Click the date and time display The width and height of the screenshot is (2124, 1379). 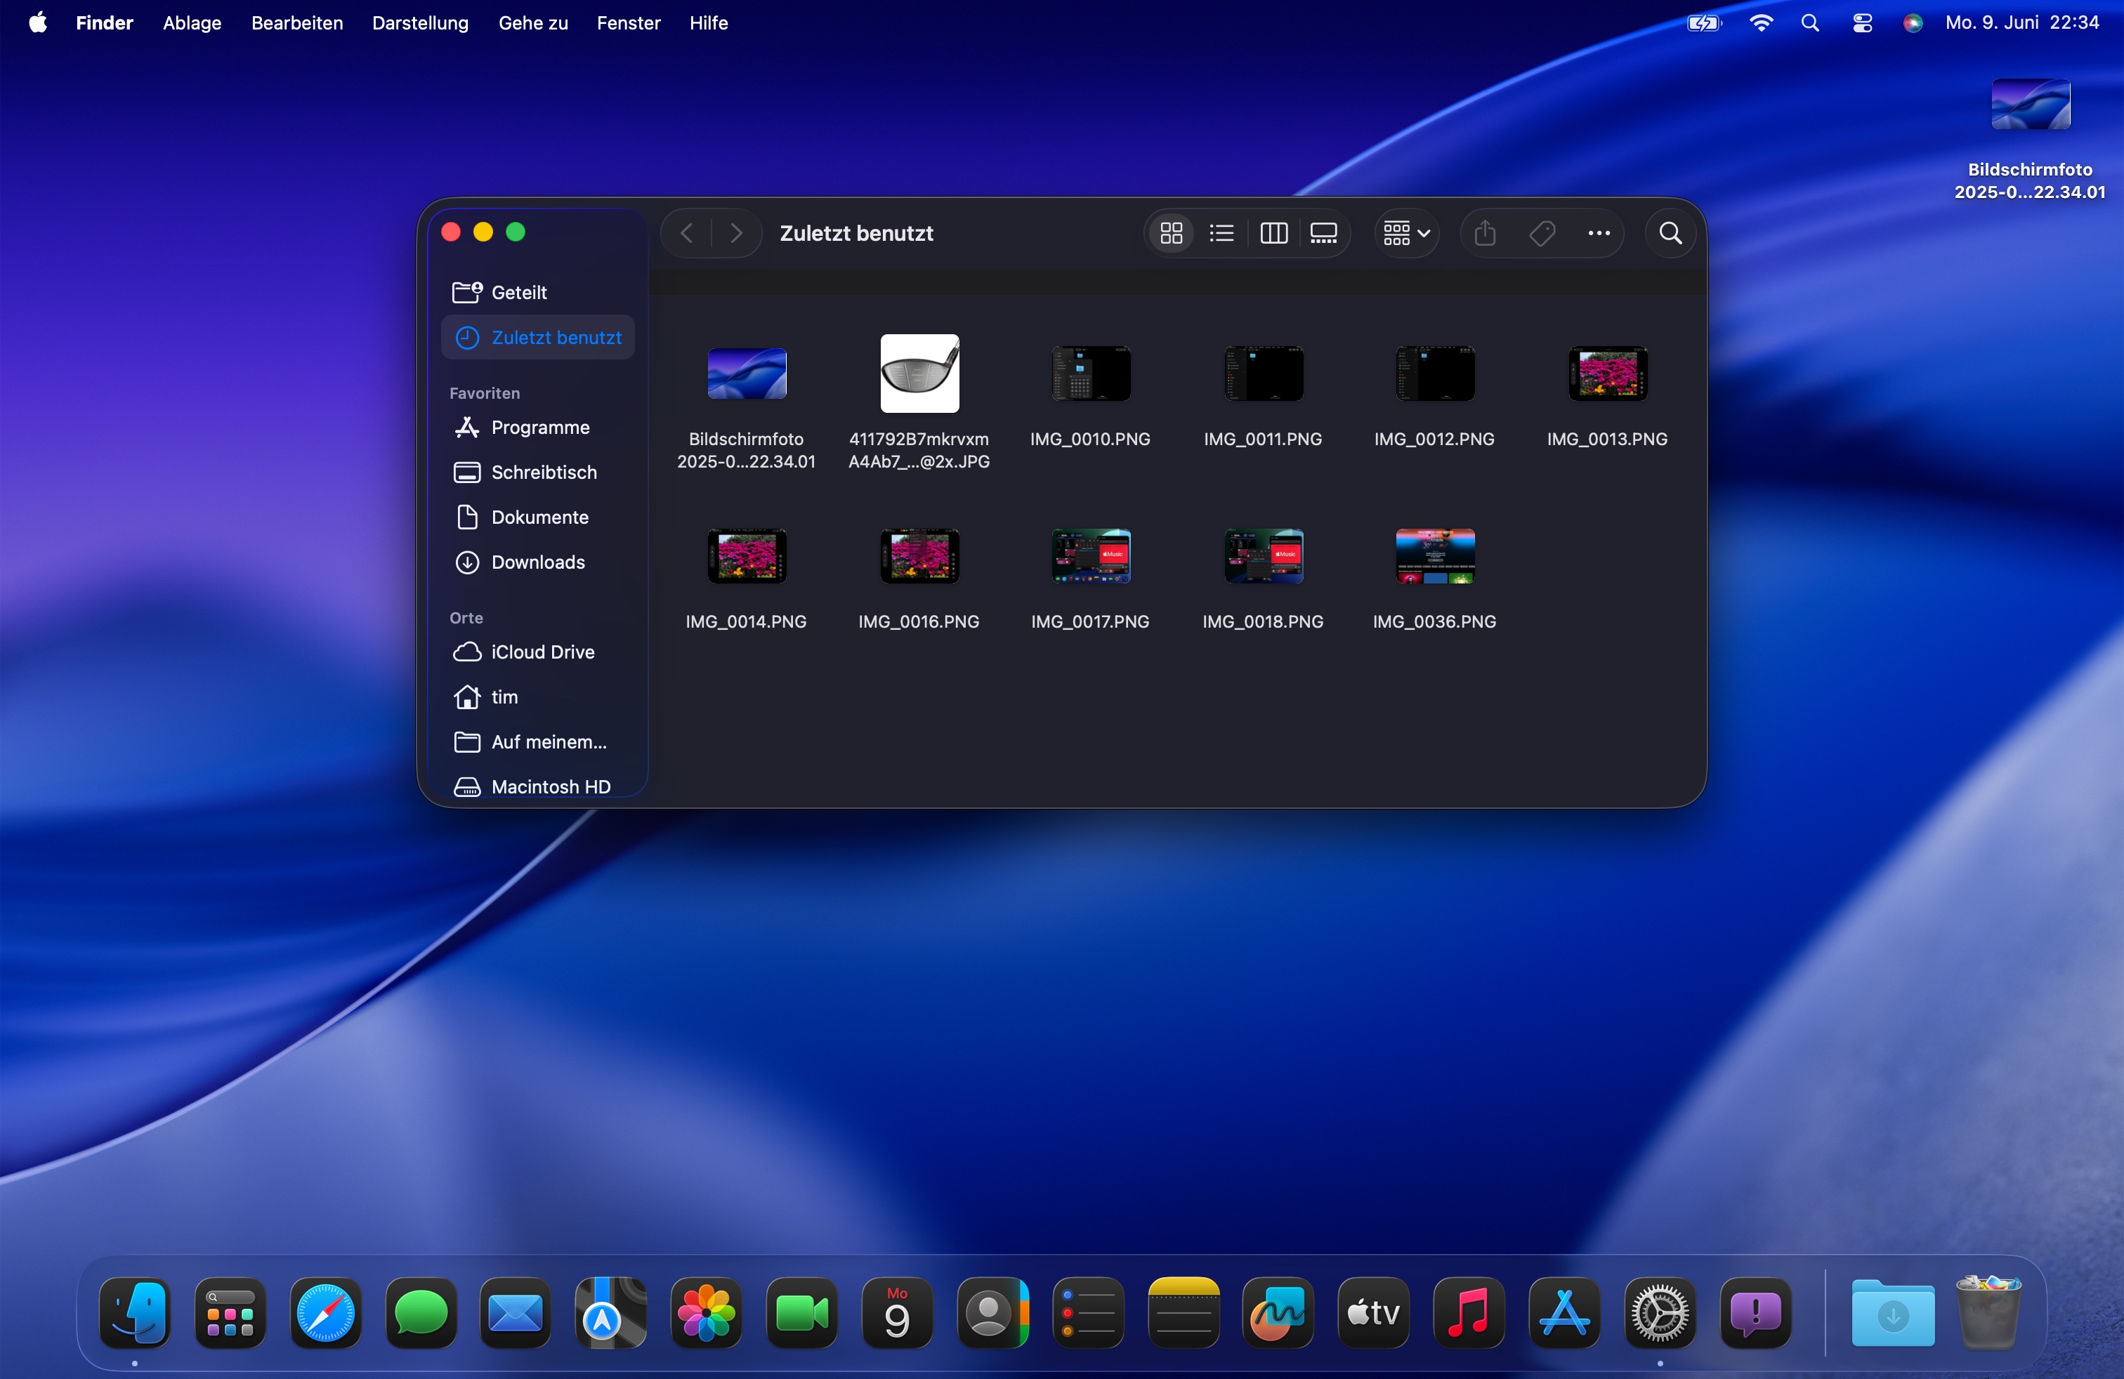point(2021,22)
